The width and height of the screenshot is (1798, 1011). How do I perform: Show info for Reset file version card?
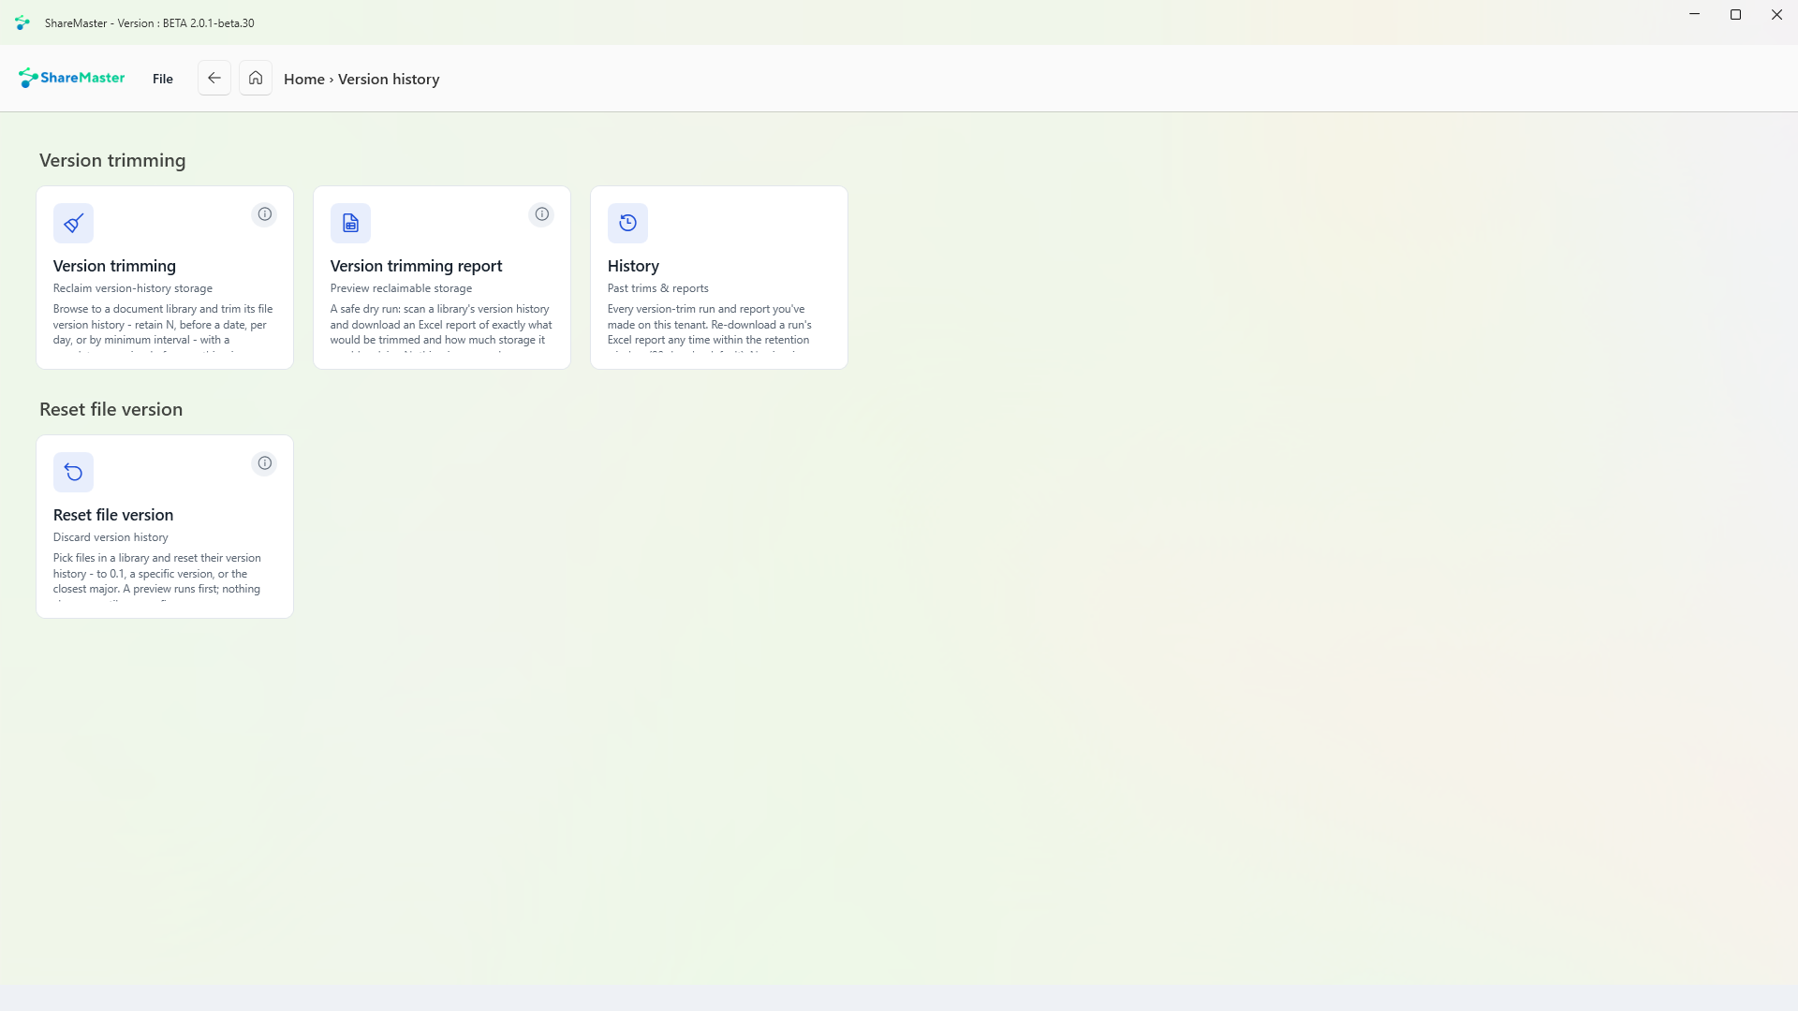pos(265,463)
